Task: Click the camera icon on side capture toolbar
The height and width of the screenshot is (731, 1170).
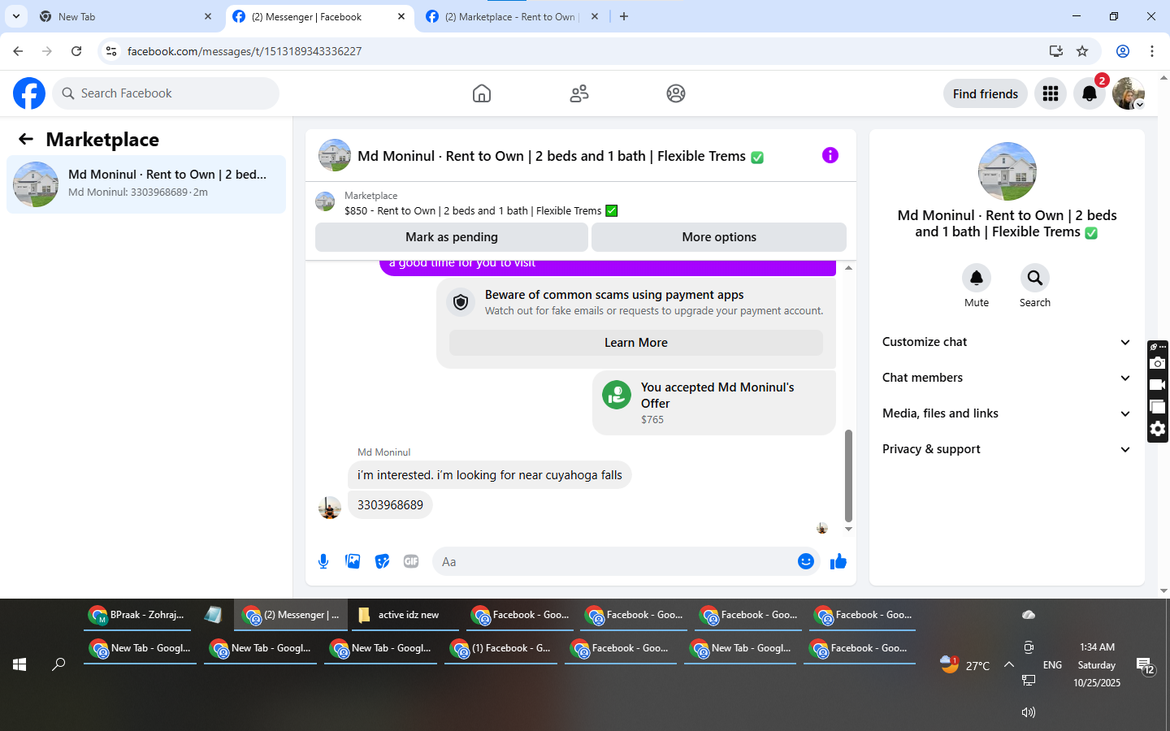Action: (1158, 364)
